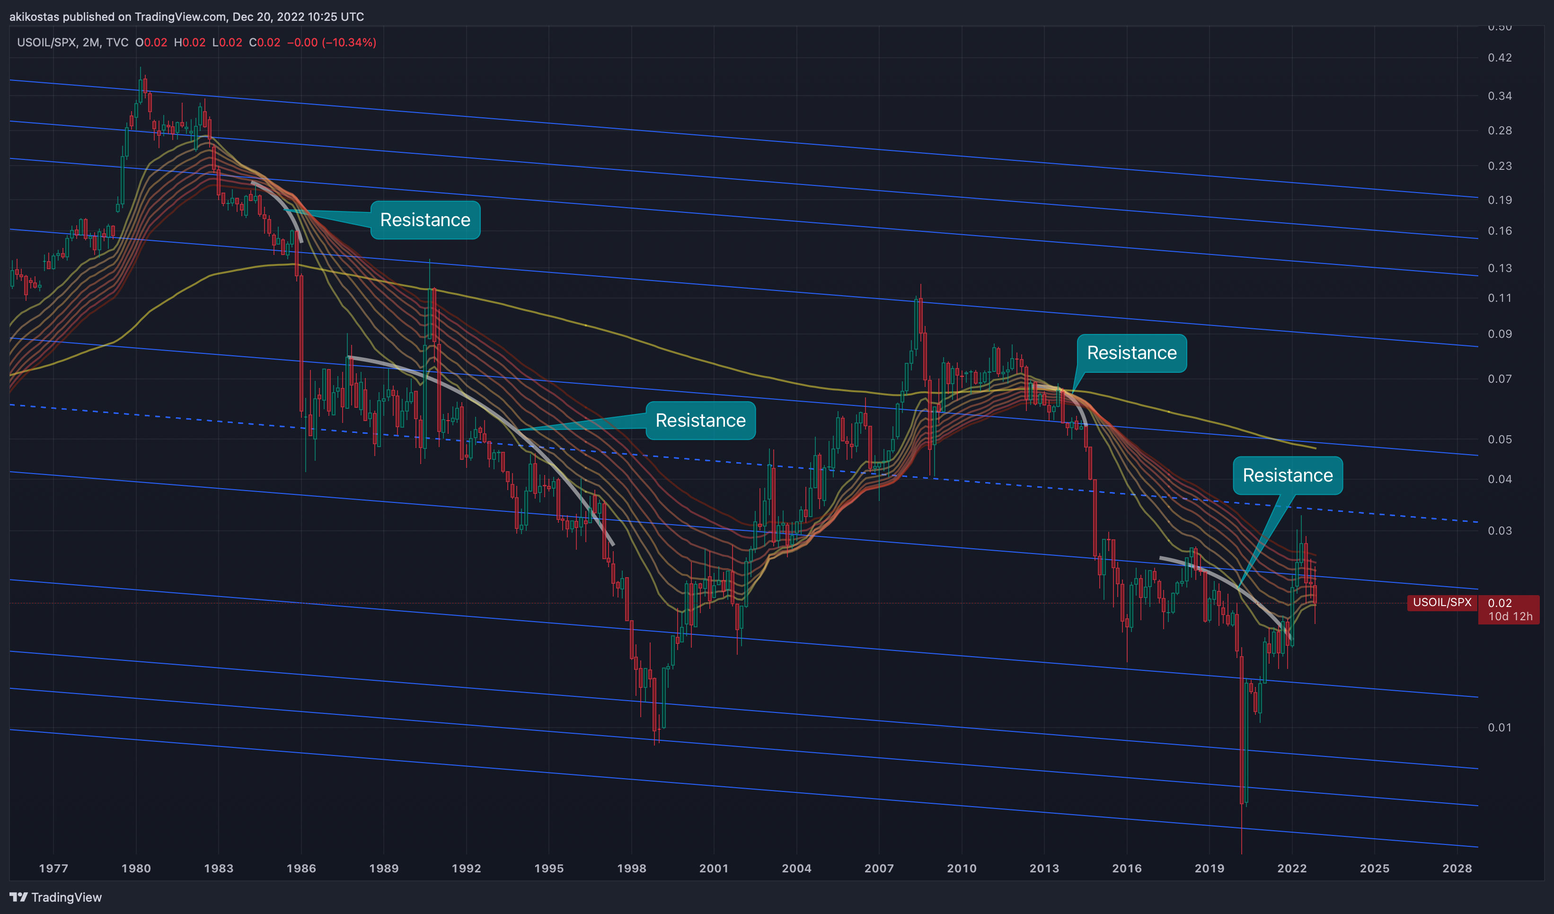Click the 0.09 price axis label
This screenshot has height=914, width=1554.
(1500, 334)
